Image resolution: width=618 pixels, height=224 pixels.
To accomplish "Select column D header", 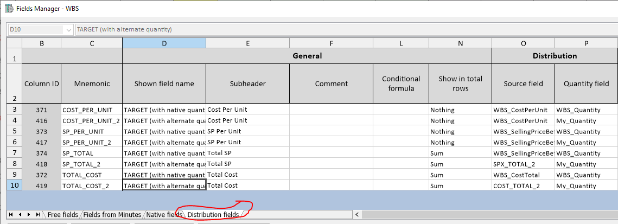I will pyautogui.click(x=164, y=42).
